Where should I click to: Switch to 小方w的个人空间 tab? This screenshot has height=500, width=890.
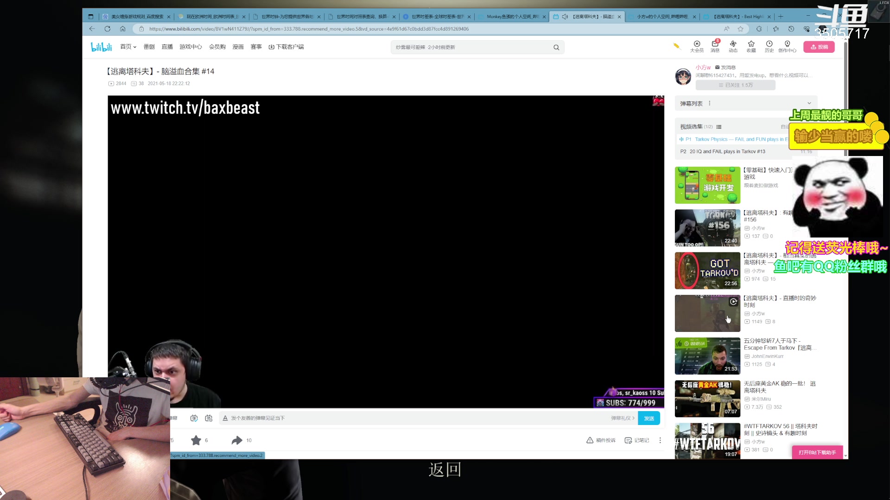pos(662,17)
